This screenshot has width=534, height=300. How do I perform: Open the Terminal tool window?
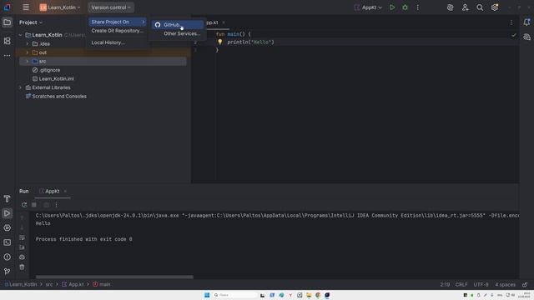click(8, 242)
